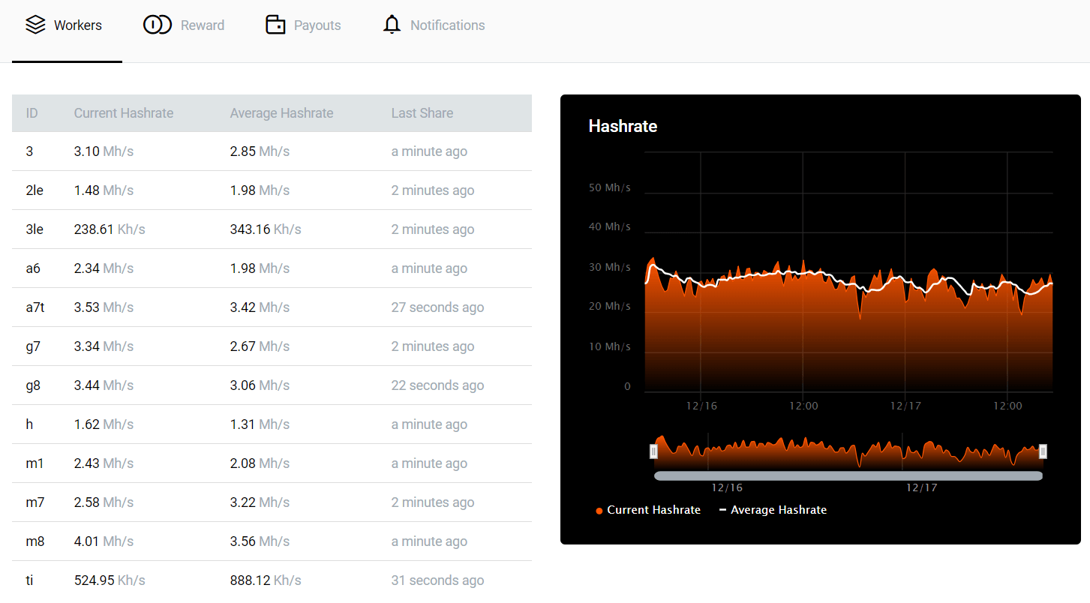The width and height of the screenshot is (1090, 603).
Task: Click the Notifications bell icon
Action: coord(392,25)
